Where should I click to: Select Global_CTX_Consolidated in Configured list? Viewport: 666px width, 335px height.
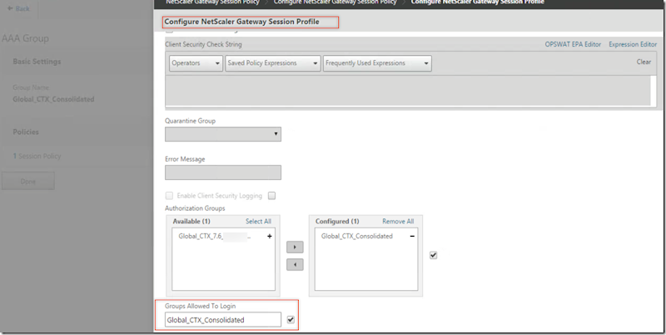click(x=357, y=237)
